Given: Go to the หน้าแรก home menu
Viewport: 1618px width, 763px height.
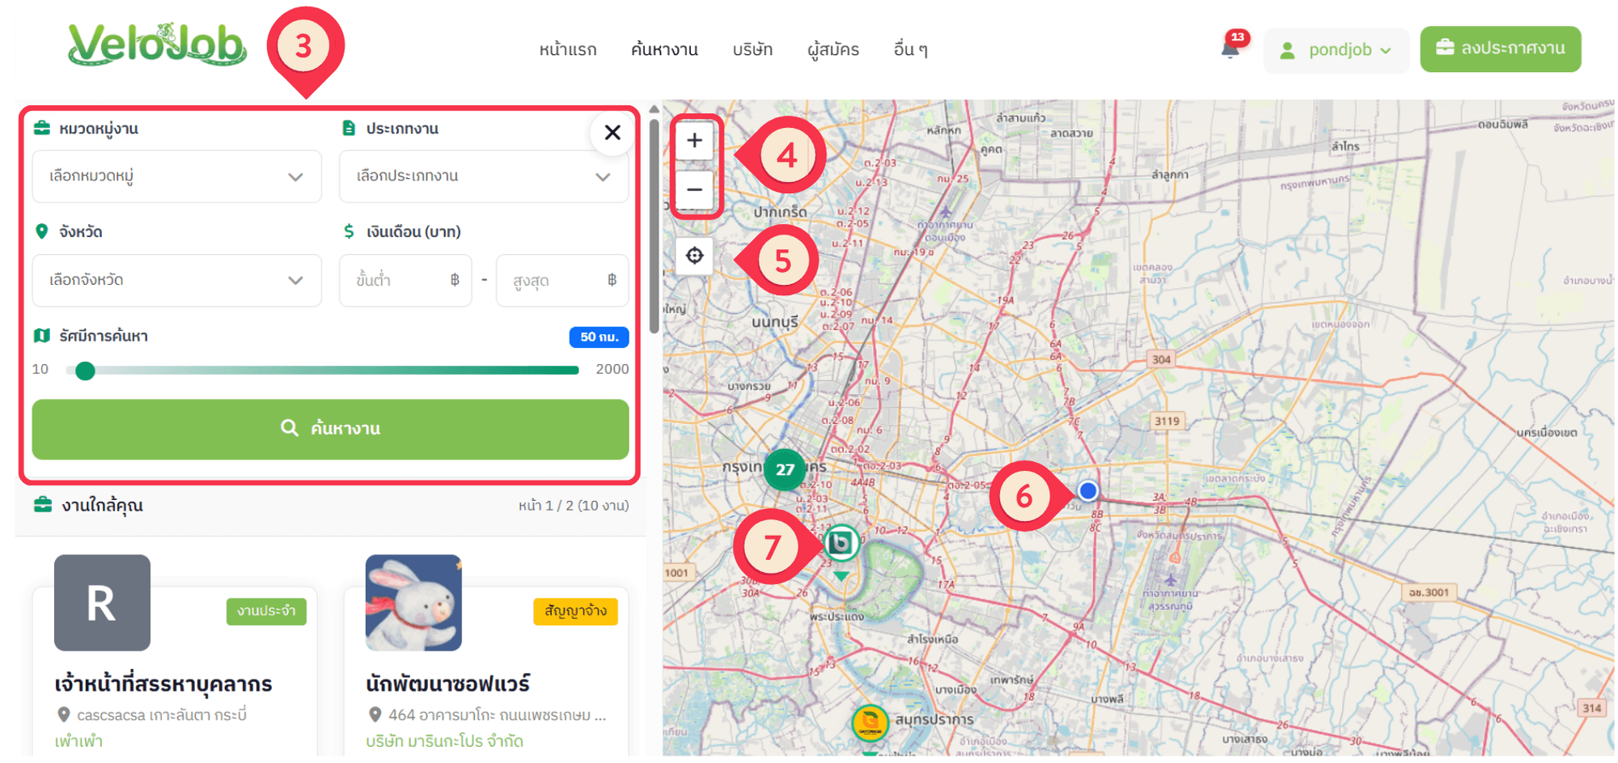Looking at the screenshot, I should (568, 49).
